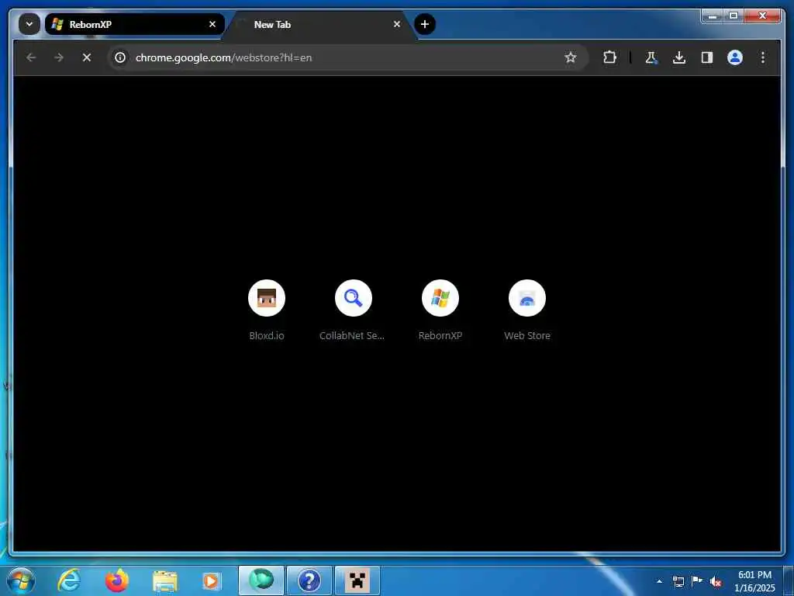View site information icon in address bar
The width and height of the screenshot is (794, 596).
pos(120,57)
